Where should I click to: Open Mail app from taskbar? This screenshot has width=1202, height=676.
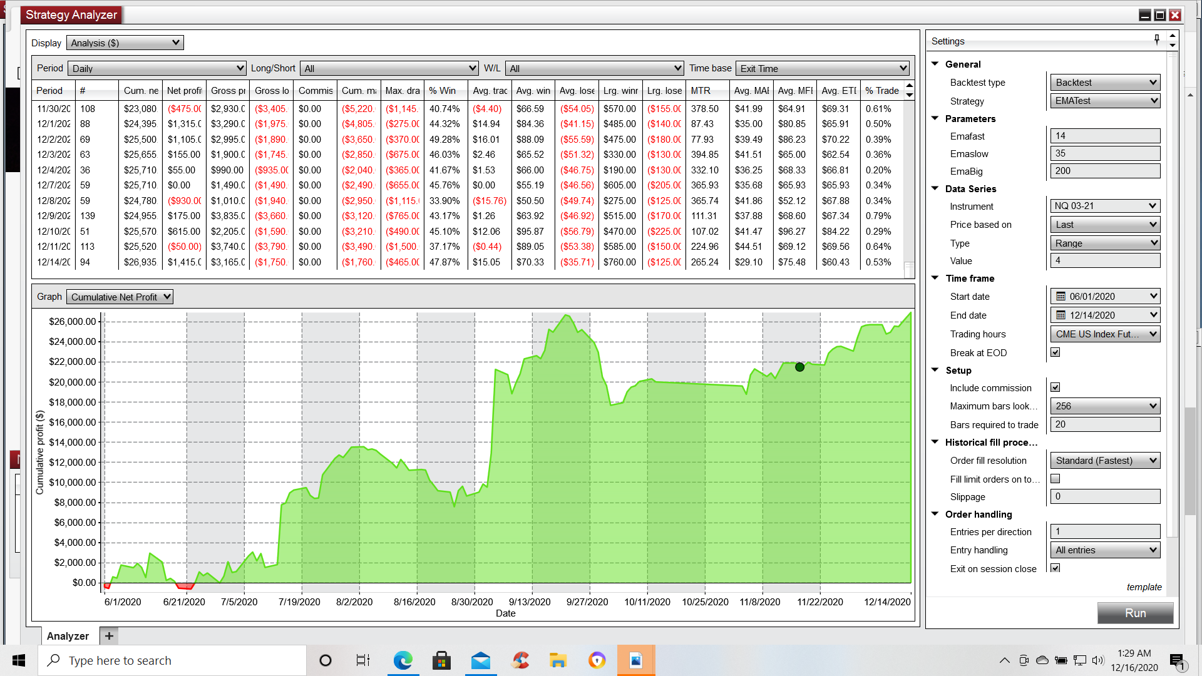point(481,660)
